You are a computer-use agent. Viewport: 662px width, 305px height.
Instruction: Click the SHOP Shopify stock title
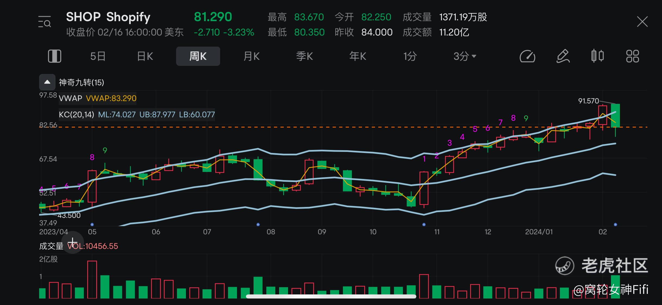(x=108, y=17)
